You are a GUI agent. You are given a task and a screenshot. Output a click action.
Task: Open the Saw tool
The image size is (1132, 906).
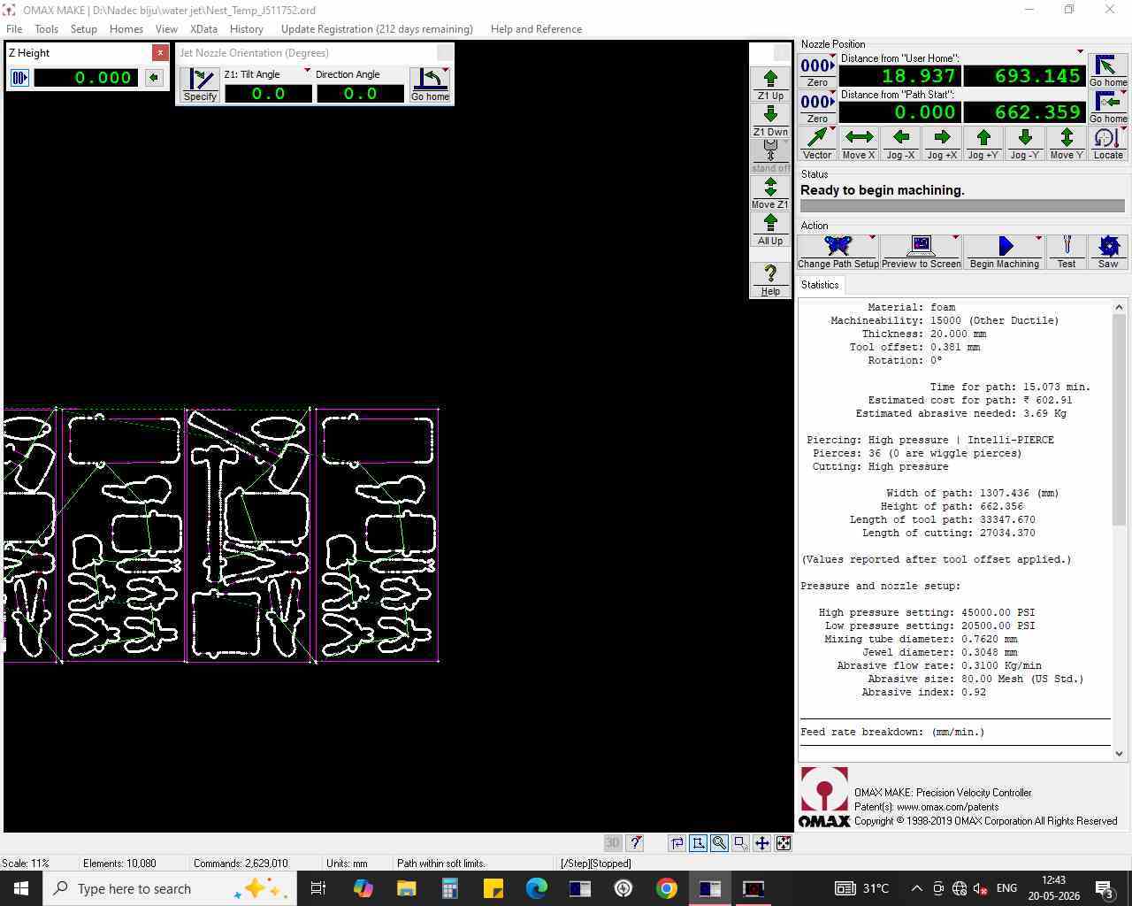point(1108,252)
